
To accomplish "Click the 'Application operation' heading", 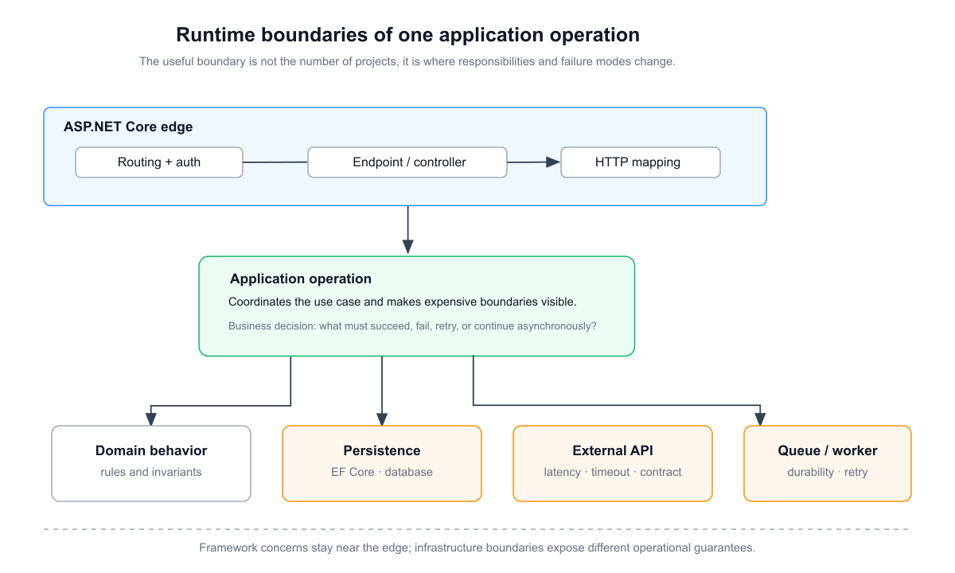I will pos(301,279).
